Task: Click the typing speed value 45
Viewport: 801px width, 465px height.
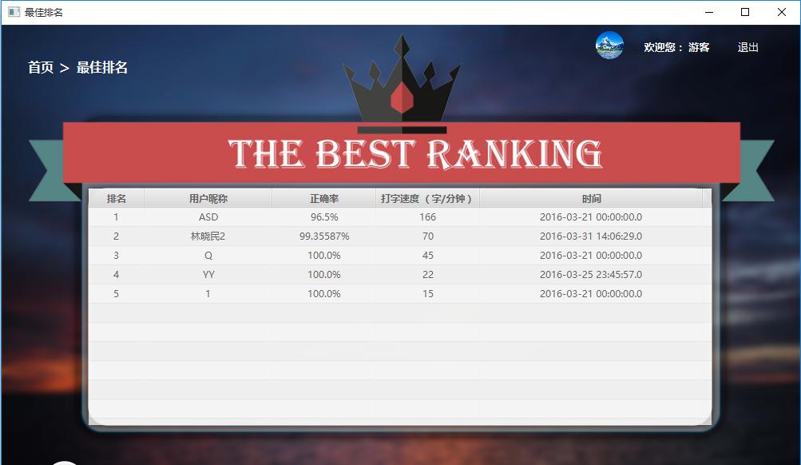Action: [x=428, y=256]
